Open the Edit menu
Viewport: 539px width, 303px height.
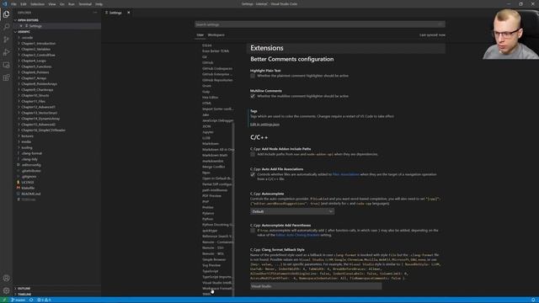pyautogui.click(x=24, y=4)
